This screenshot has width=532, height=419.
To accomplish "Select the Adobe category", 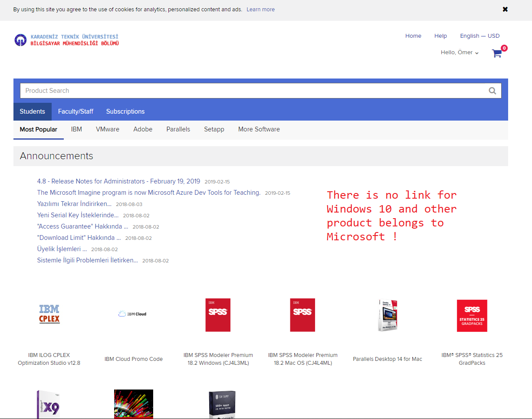I will pos(143,129).
